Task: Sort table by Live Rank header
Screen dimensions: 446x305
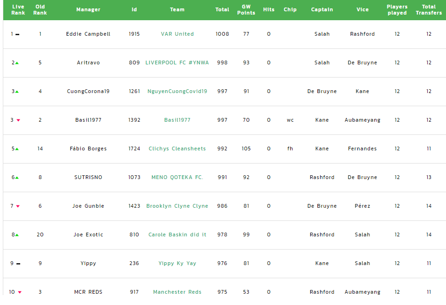Action: point(18,10)
